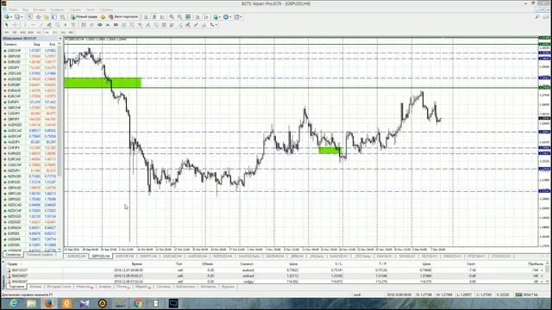Screen dimensions: 552x310
Task: Select the Cursor arrow tool
Action: [6, 25]
